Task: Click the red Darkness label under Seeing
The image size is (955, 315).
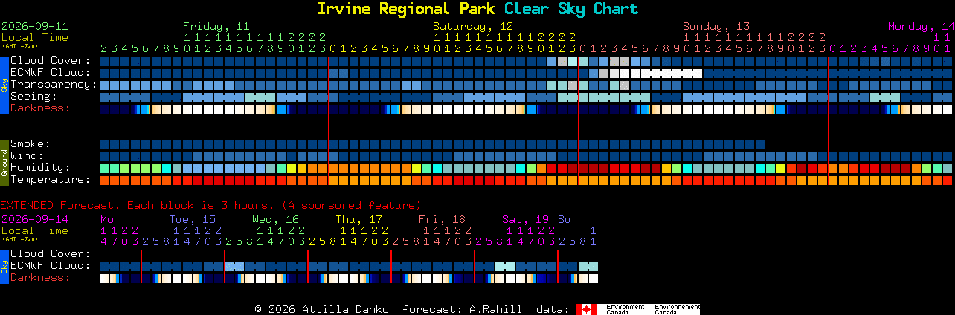Action: pos(40,108)
